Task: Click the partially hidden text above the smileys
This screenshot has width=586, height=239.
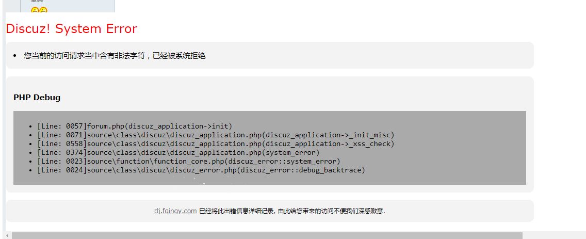Action: pos(37,1)
